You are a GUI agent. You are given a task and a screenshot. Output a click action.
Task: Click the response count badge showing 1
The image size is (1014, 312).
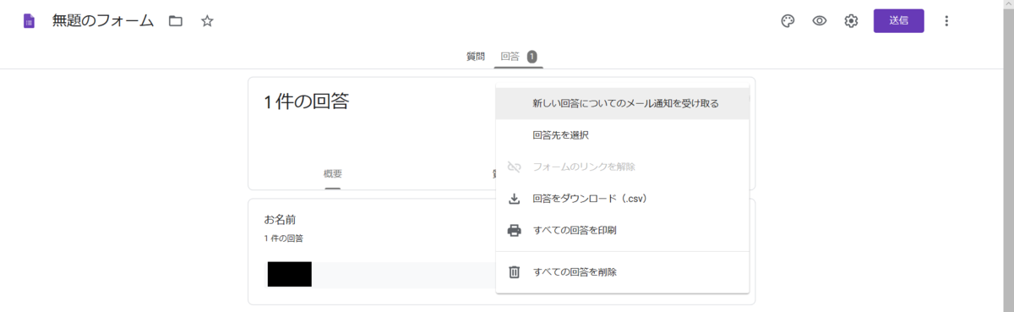(532, 57)
